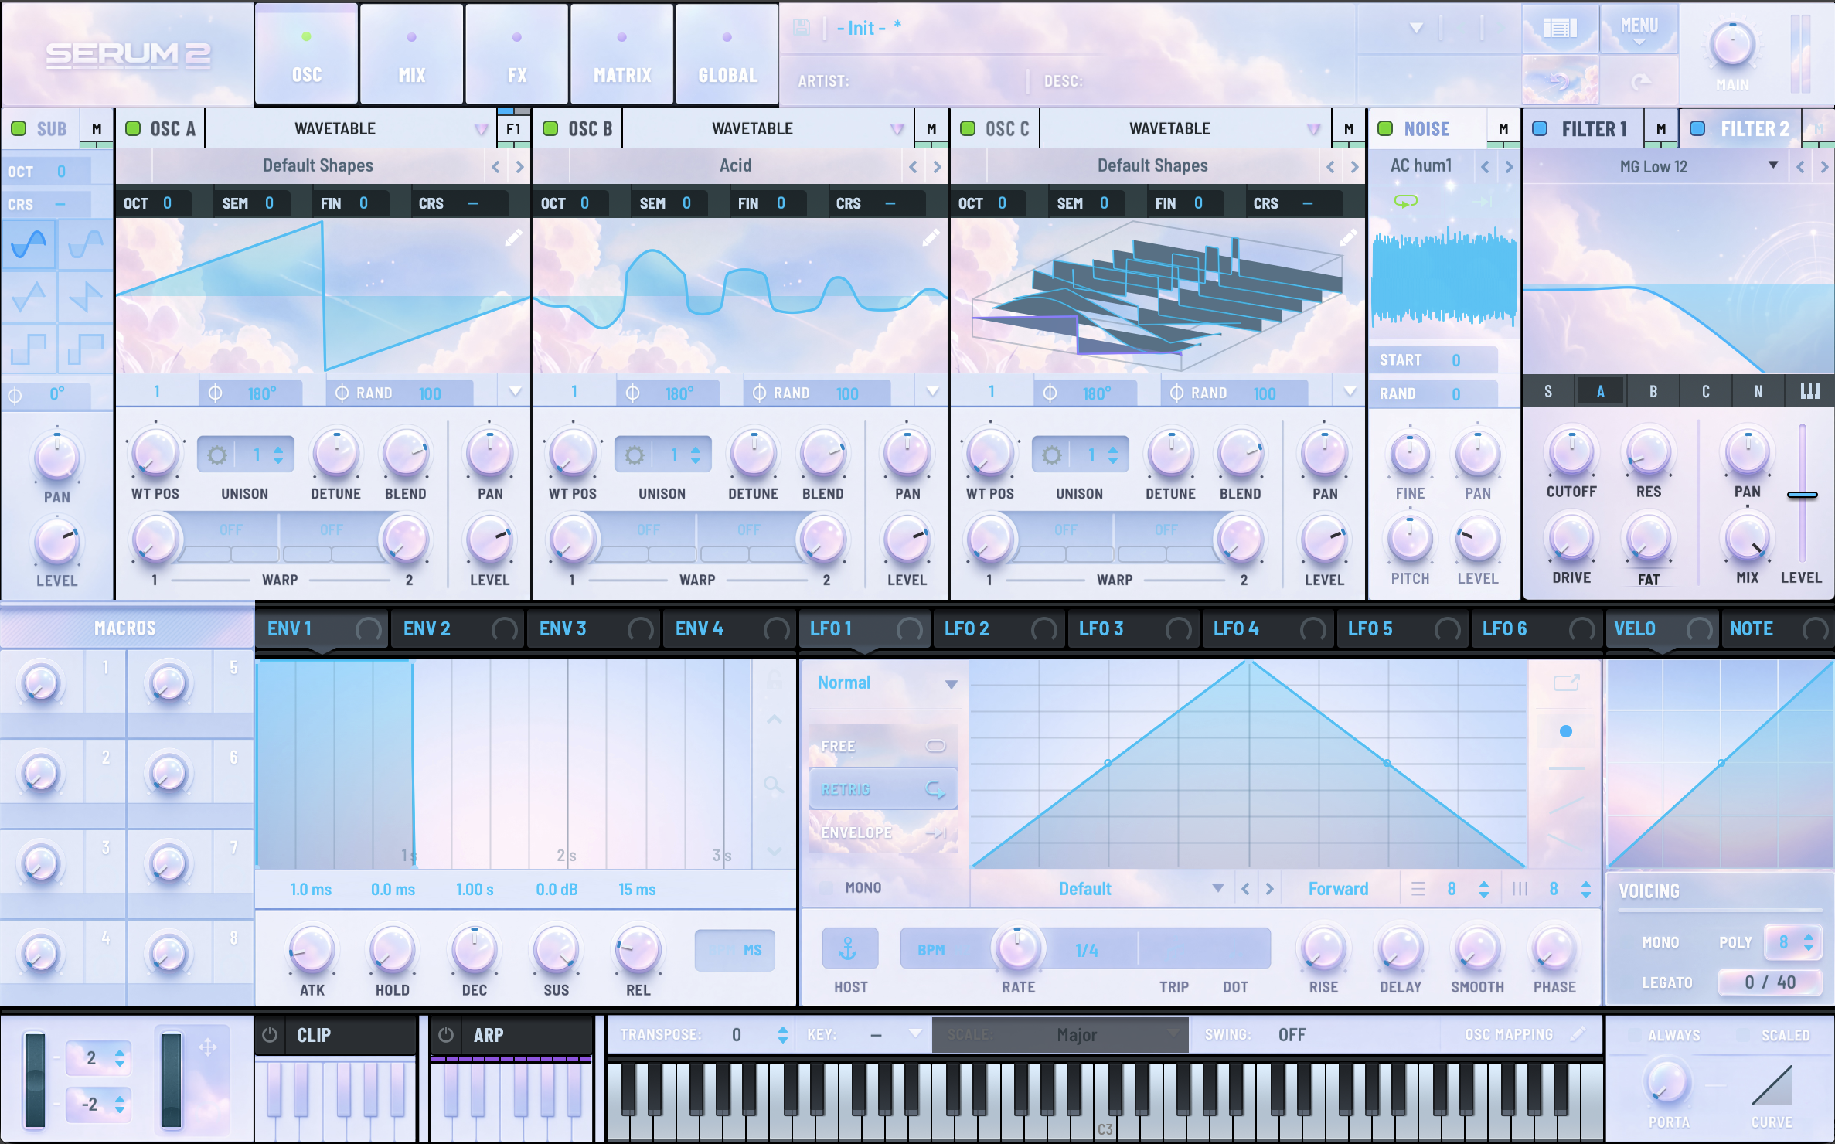Toggle the CLIP power icon

(270, 1035)
